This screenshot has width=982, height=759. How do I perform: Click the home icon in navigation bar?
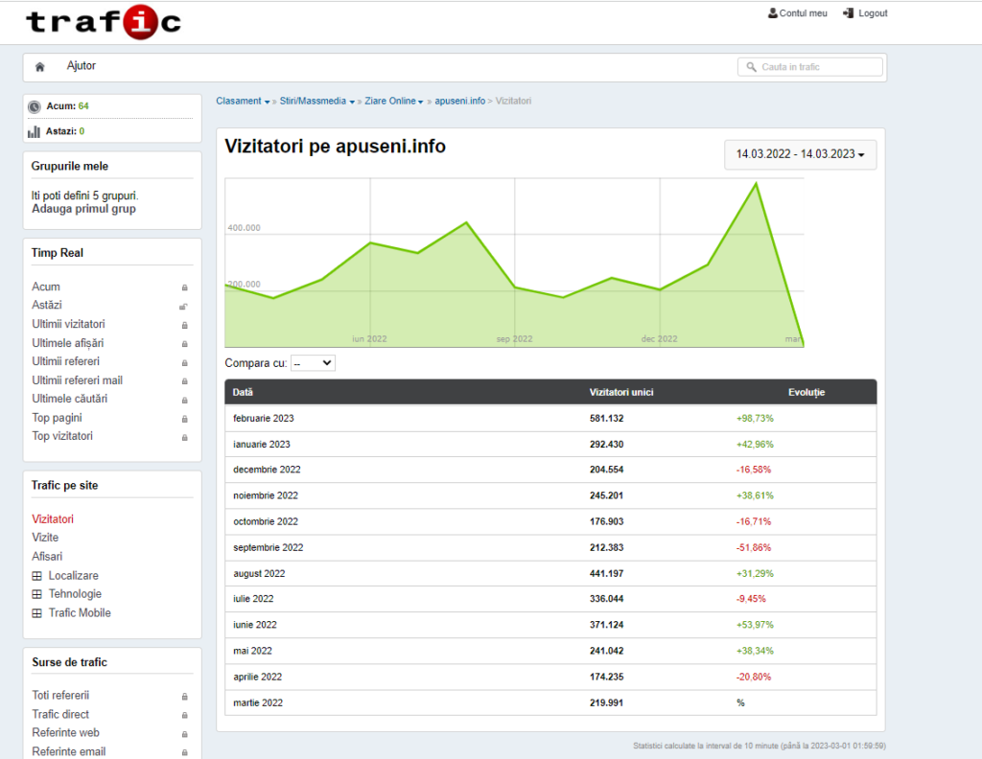[39, 67]
